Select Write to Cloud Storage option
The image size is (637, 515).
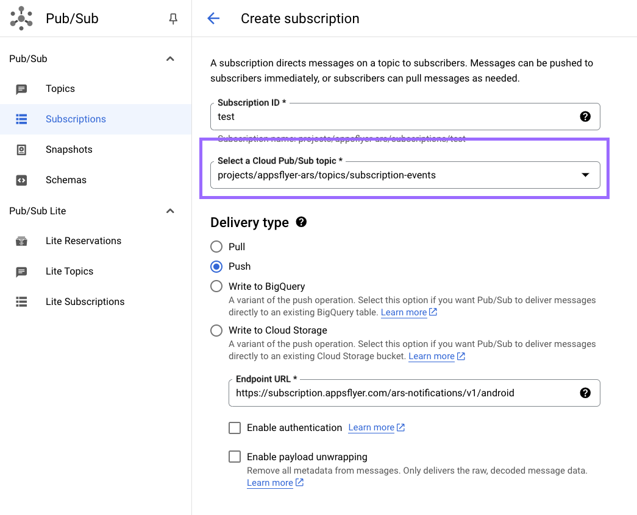(x=216, y=331)
